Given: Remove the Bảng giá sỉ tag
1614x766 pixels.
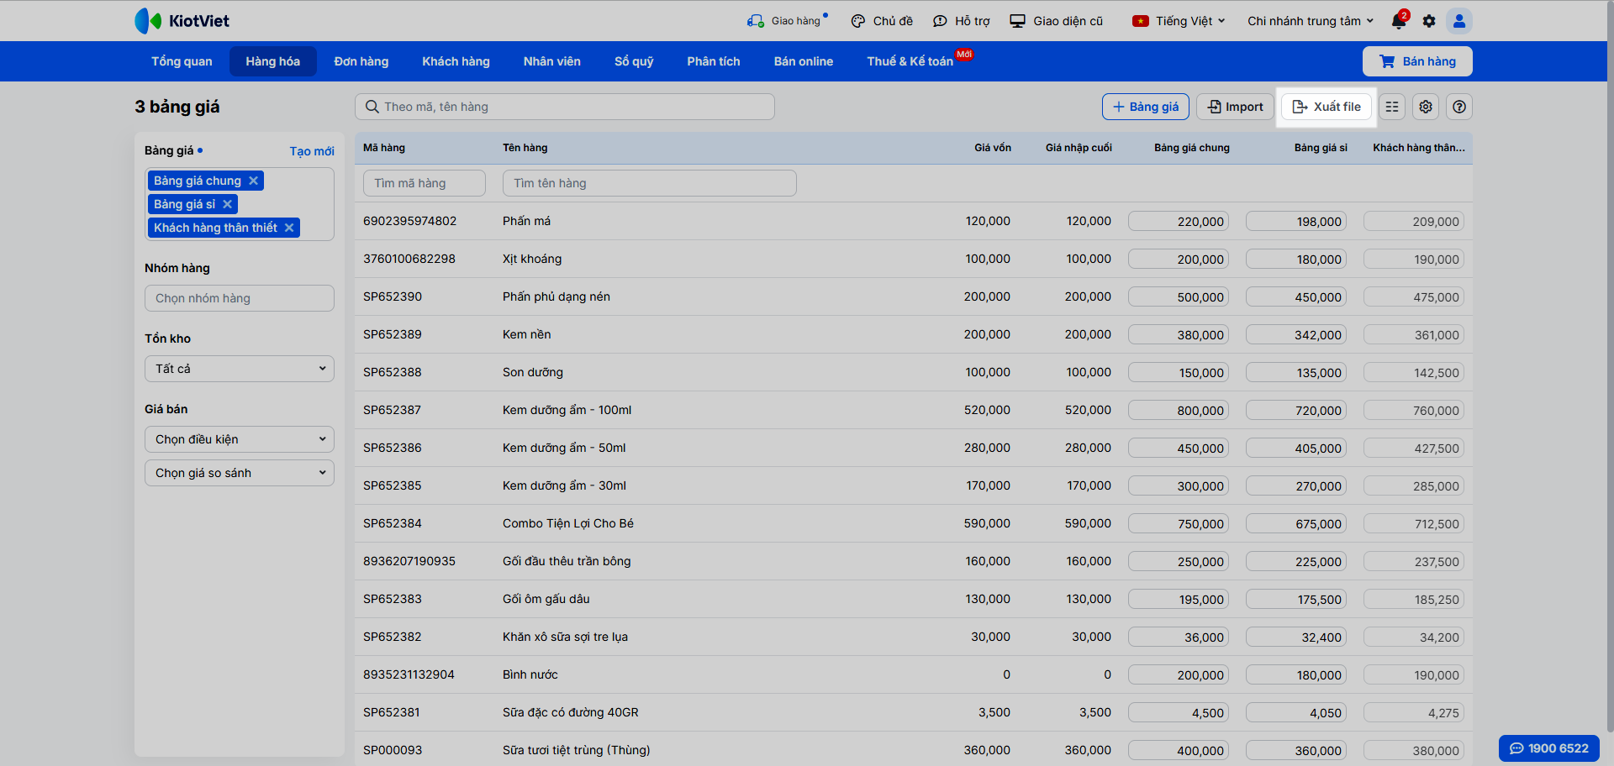Looking at the screenshot, I should point(227,204).
